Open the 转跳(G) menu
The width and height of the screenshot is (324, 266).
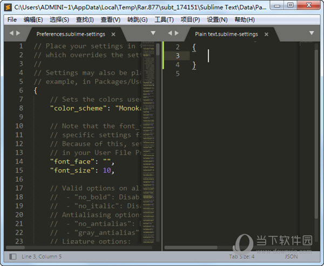[137, 19]
